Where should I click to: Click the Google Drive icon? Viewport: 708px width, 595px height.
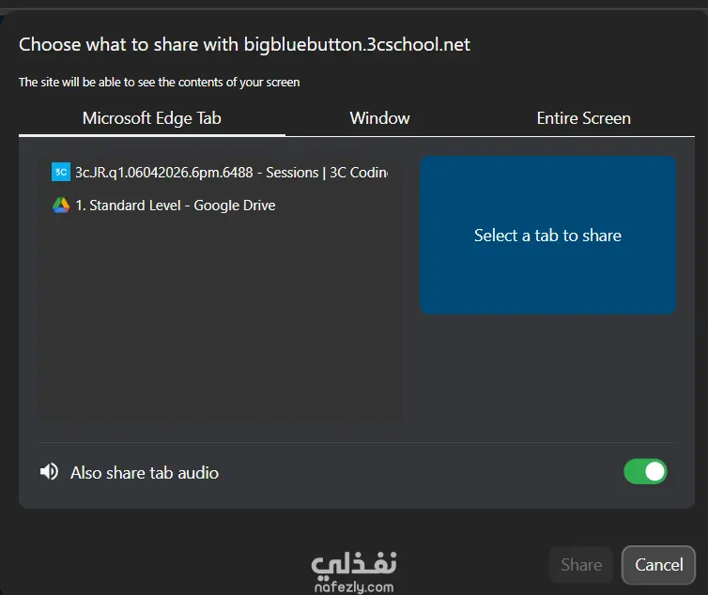tap(61, 206)
